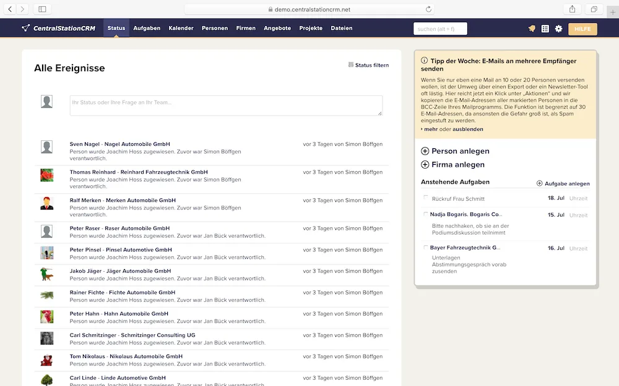
Task: Click the Safari share icon
Action: click(x=572, y=9)
